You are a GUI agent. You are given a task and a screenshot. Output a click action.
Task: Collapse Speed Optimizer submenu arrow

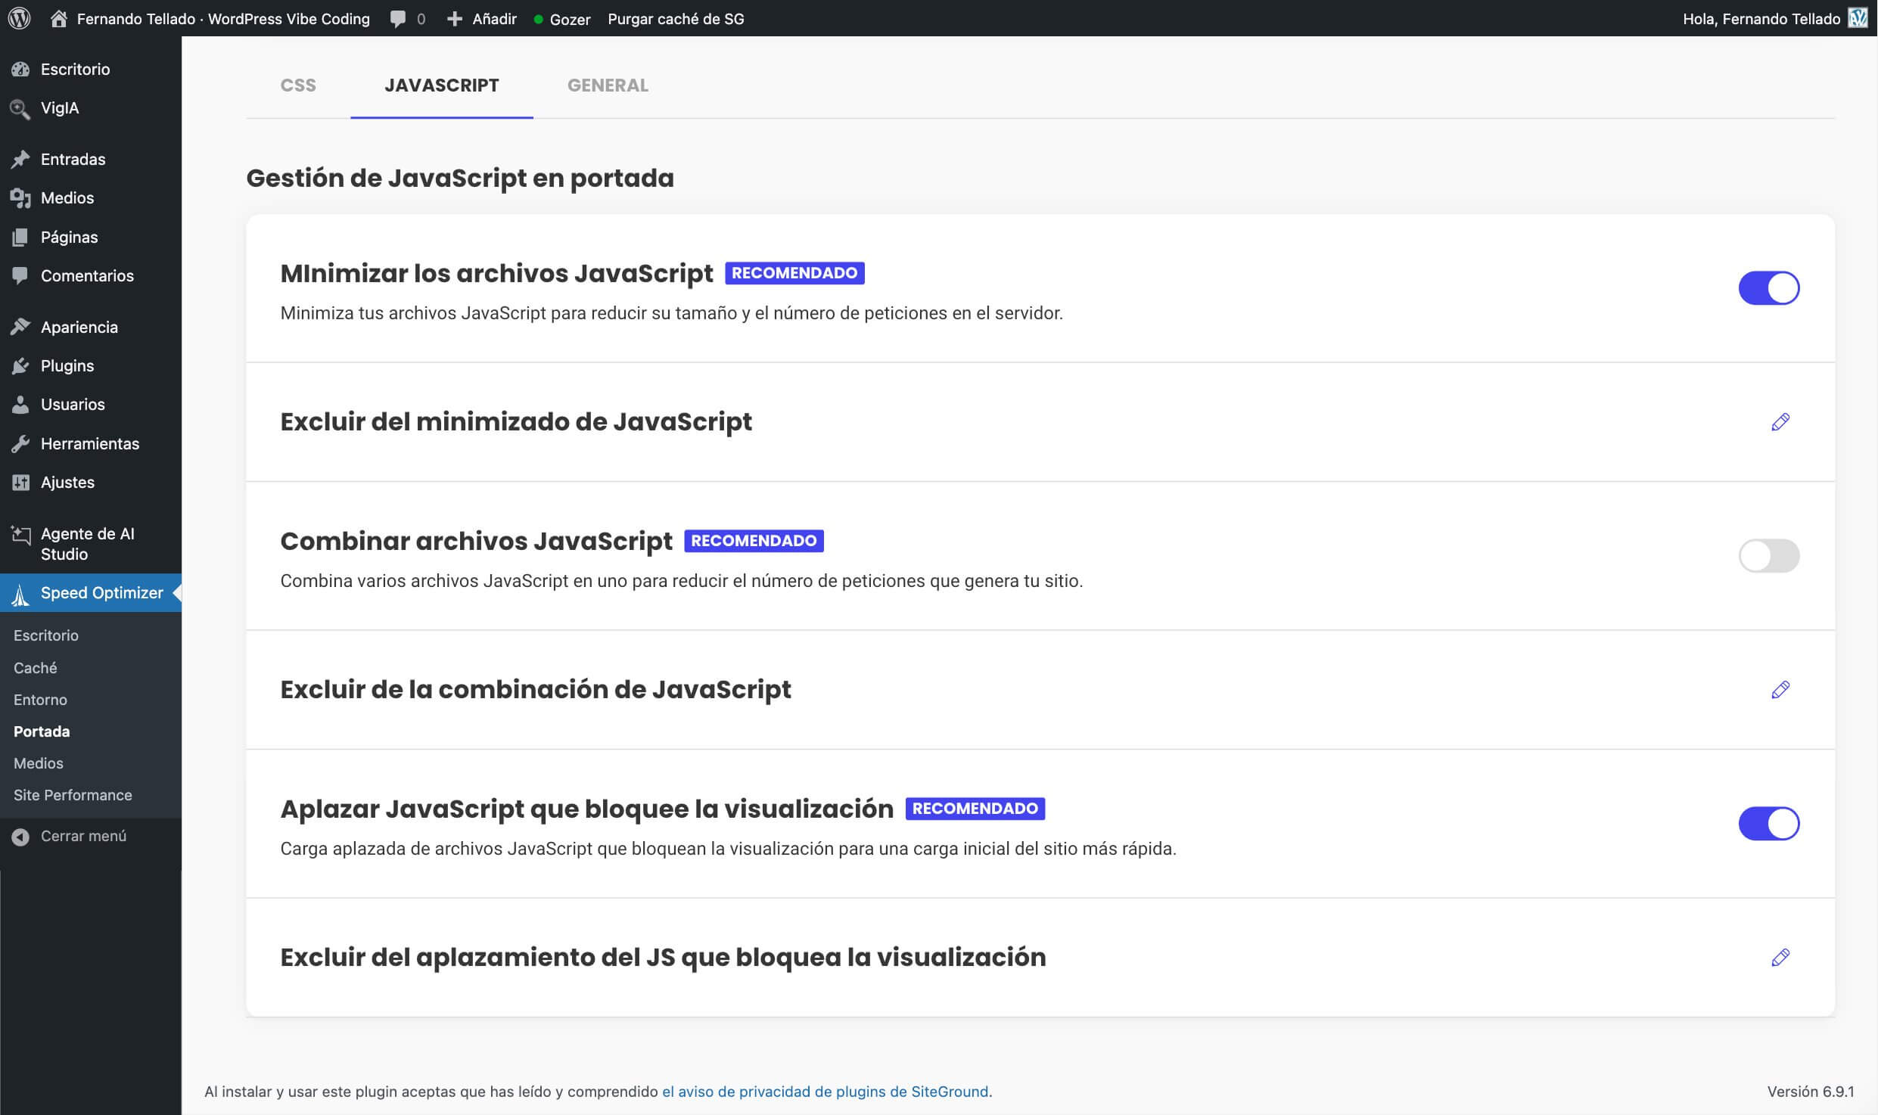[176, 593]
